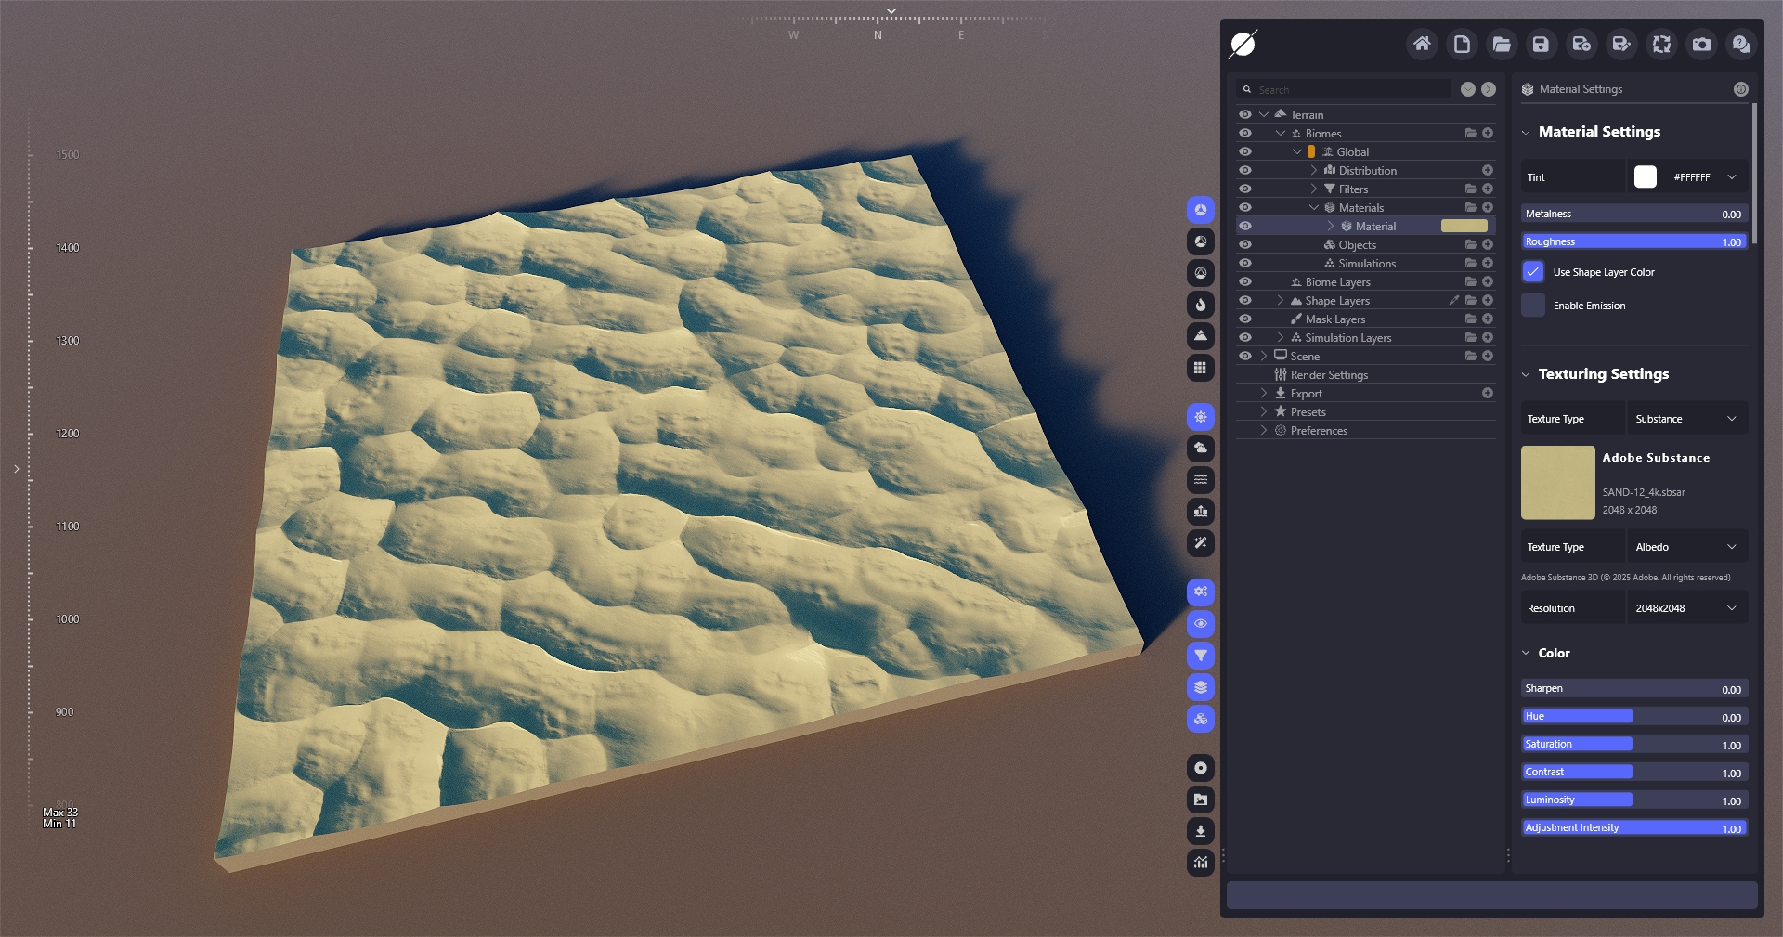The height and width of the screenshot is (937, 1783).
Task: Open the Substance texture type dropdown
Action: (x=1686, y=419)
